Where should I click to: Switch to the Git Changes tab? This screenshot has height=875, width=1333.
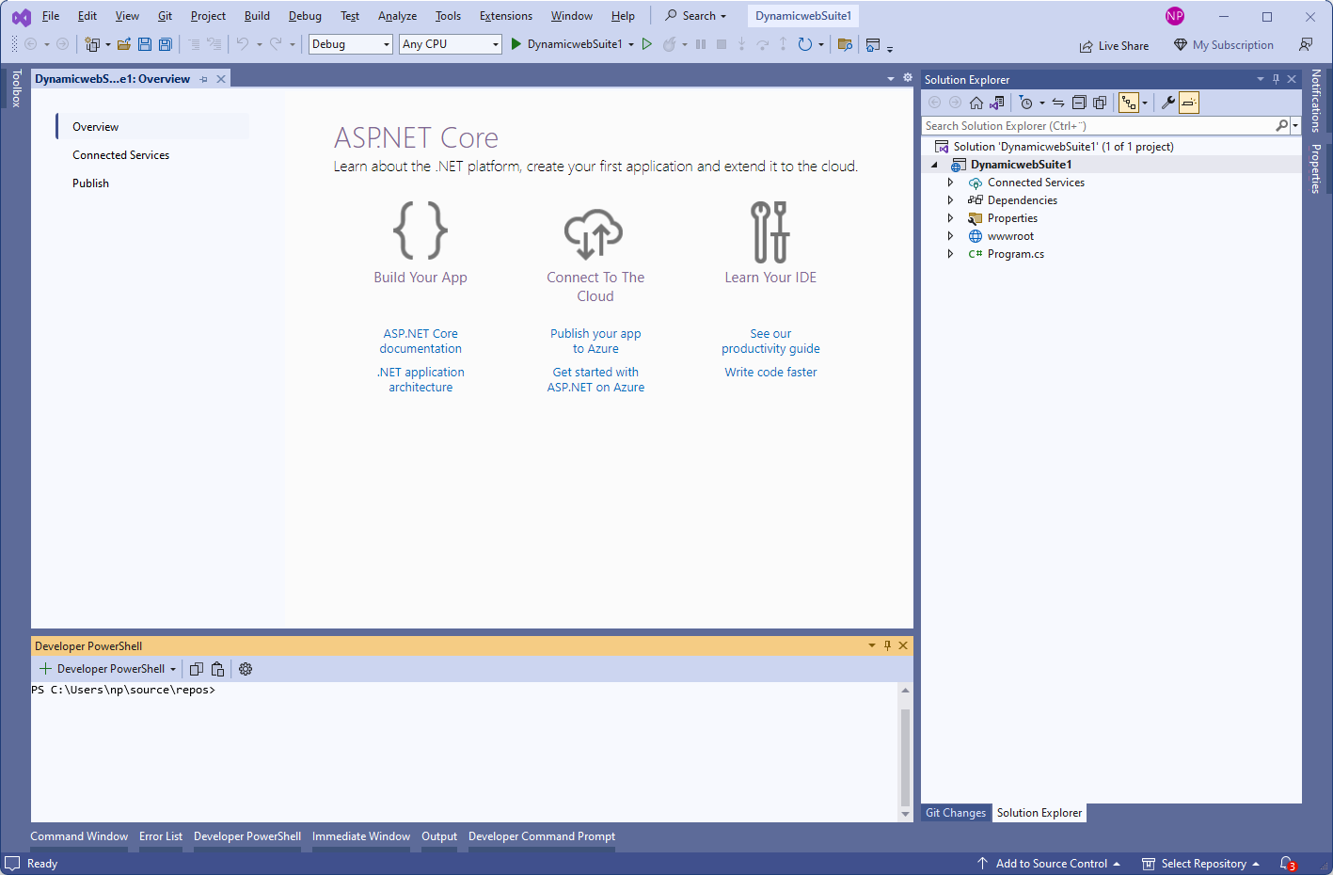pos(956,813)
